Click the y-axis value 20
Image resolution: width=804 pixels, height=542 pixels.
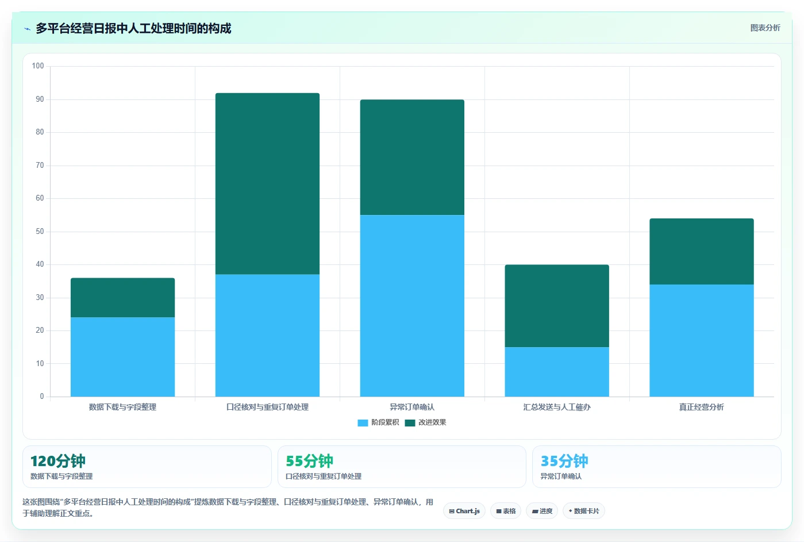[x=40, y=330]
